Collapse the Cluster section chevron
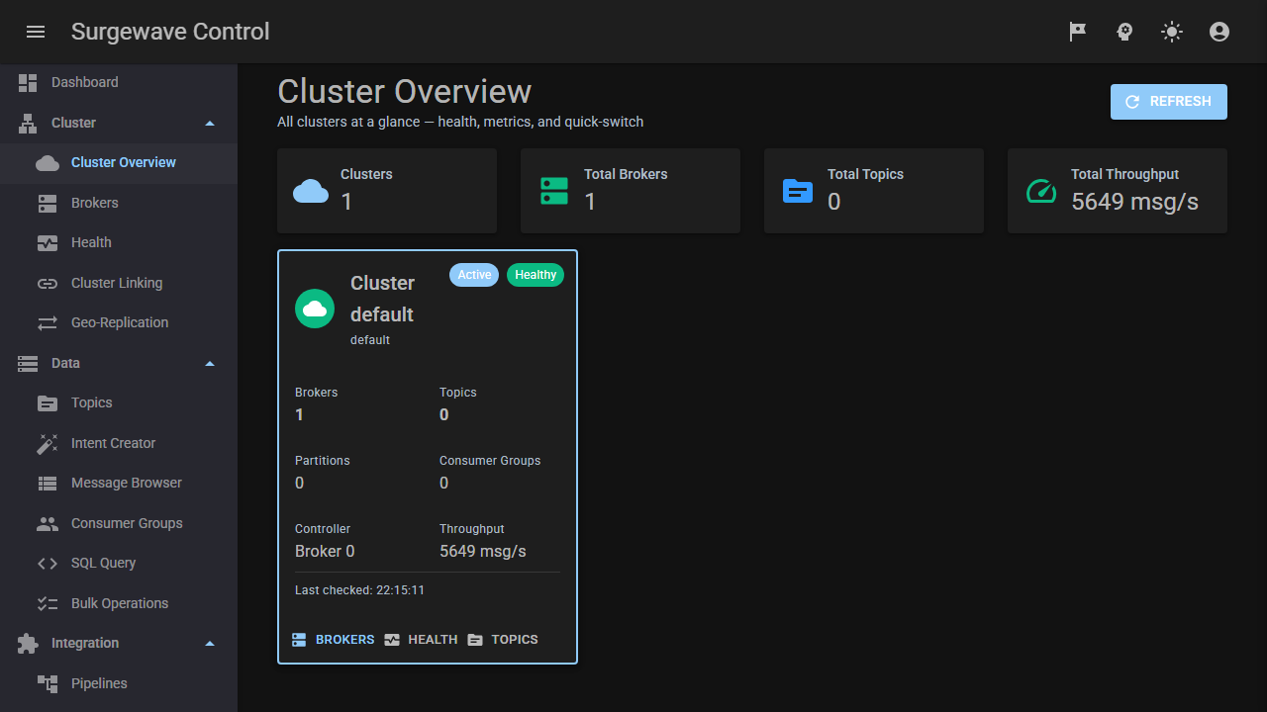The height and width of the screenshot is (712, 1267). [x=209, y=124]
